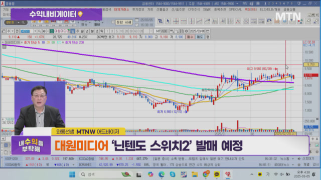
Task: Expand the 뉴스핌 news source dropdown
Action: click(293, 158)
